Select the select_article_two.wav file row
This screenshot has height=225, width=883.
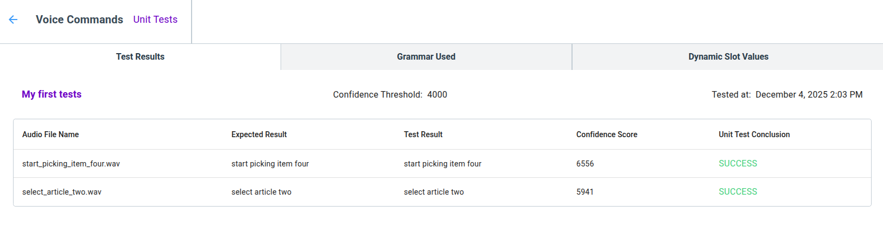(x=62, y=192)
